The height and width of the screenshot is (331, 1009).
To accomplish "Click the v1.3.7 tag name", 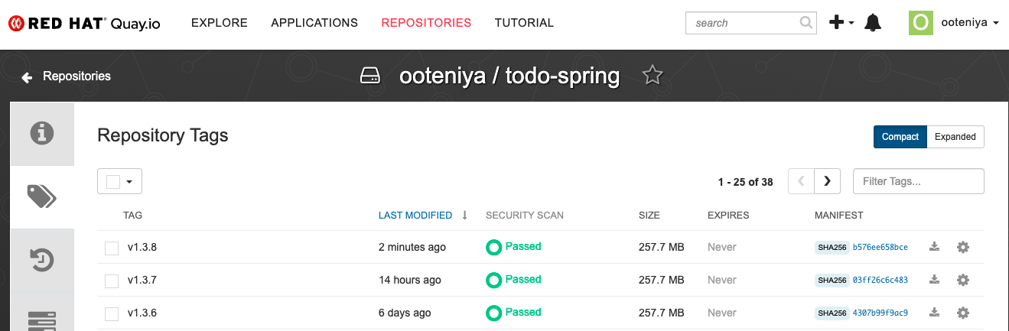I will (x=142, y=280).
